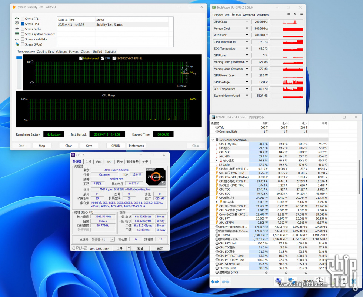Toggle Motherboard temperature graph checkbox

pyautogui.click(x=81, y=59)
